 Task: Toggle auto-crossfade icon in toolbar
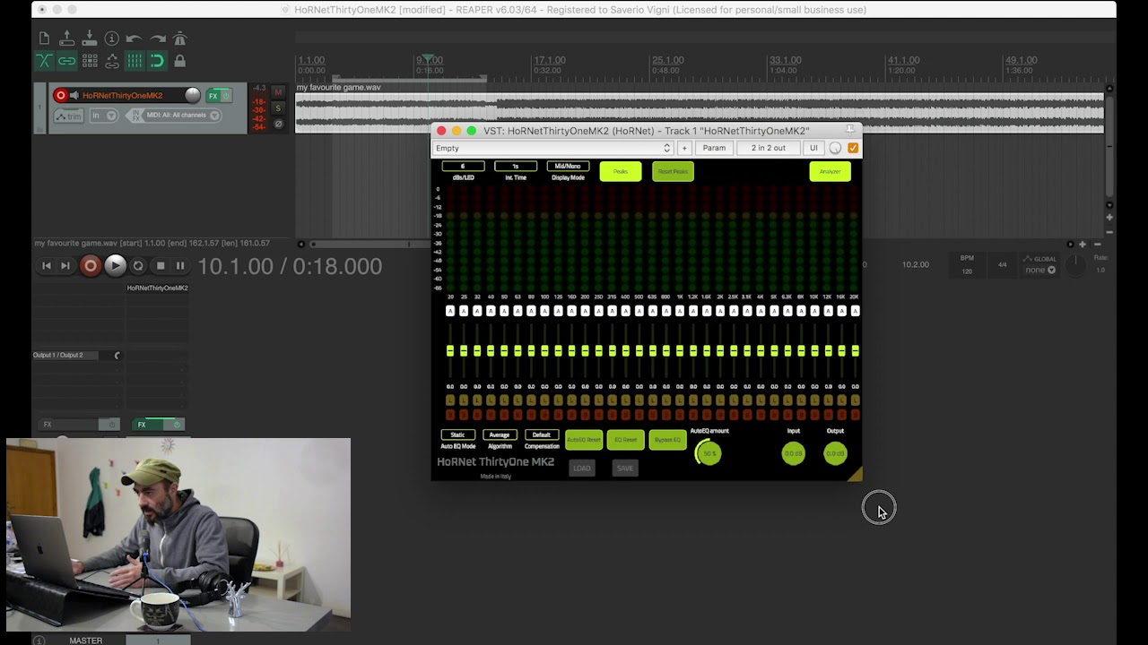click(x=45, y=61)
